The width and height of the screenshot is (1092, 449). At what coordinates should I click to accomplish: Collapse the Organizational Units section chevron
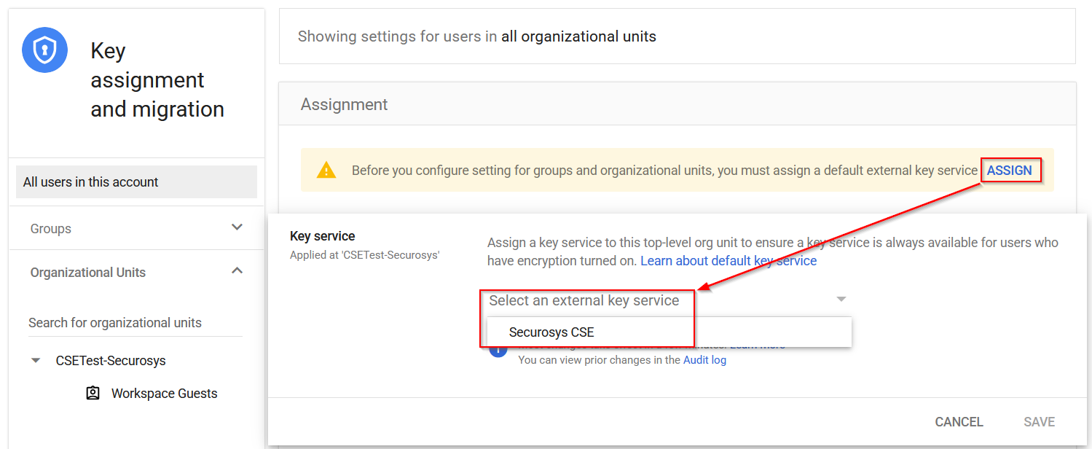[x=237, y=271]
